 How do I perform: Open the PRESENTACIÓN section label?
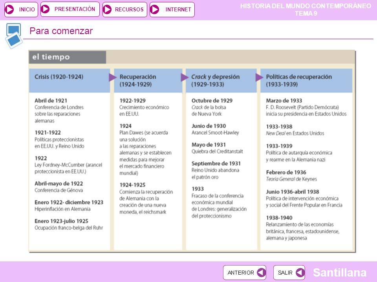(x=75, y=9)
